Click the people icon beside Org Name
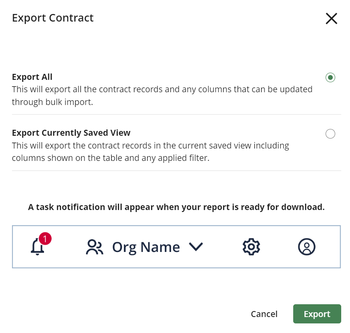 (94, 247)
